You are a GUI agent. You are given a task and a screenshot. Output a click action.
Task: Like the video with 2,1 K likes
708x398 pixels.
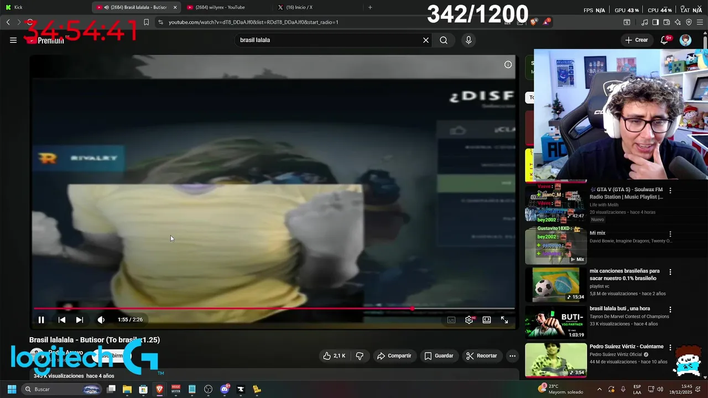[334, 355]
